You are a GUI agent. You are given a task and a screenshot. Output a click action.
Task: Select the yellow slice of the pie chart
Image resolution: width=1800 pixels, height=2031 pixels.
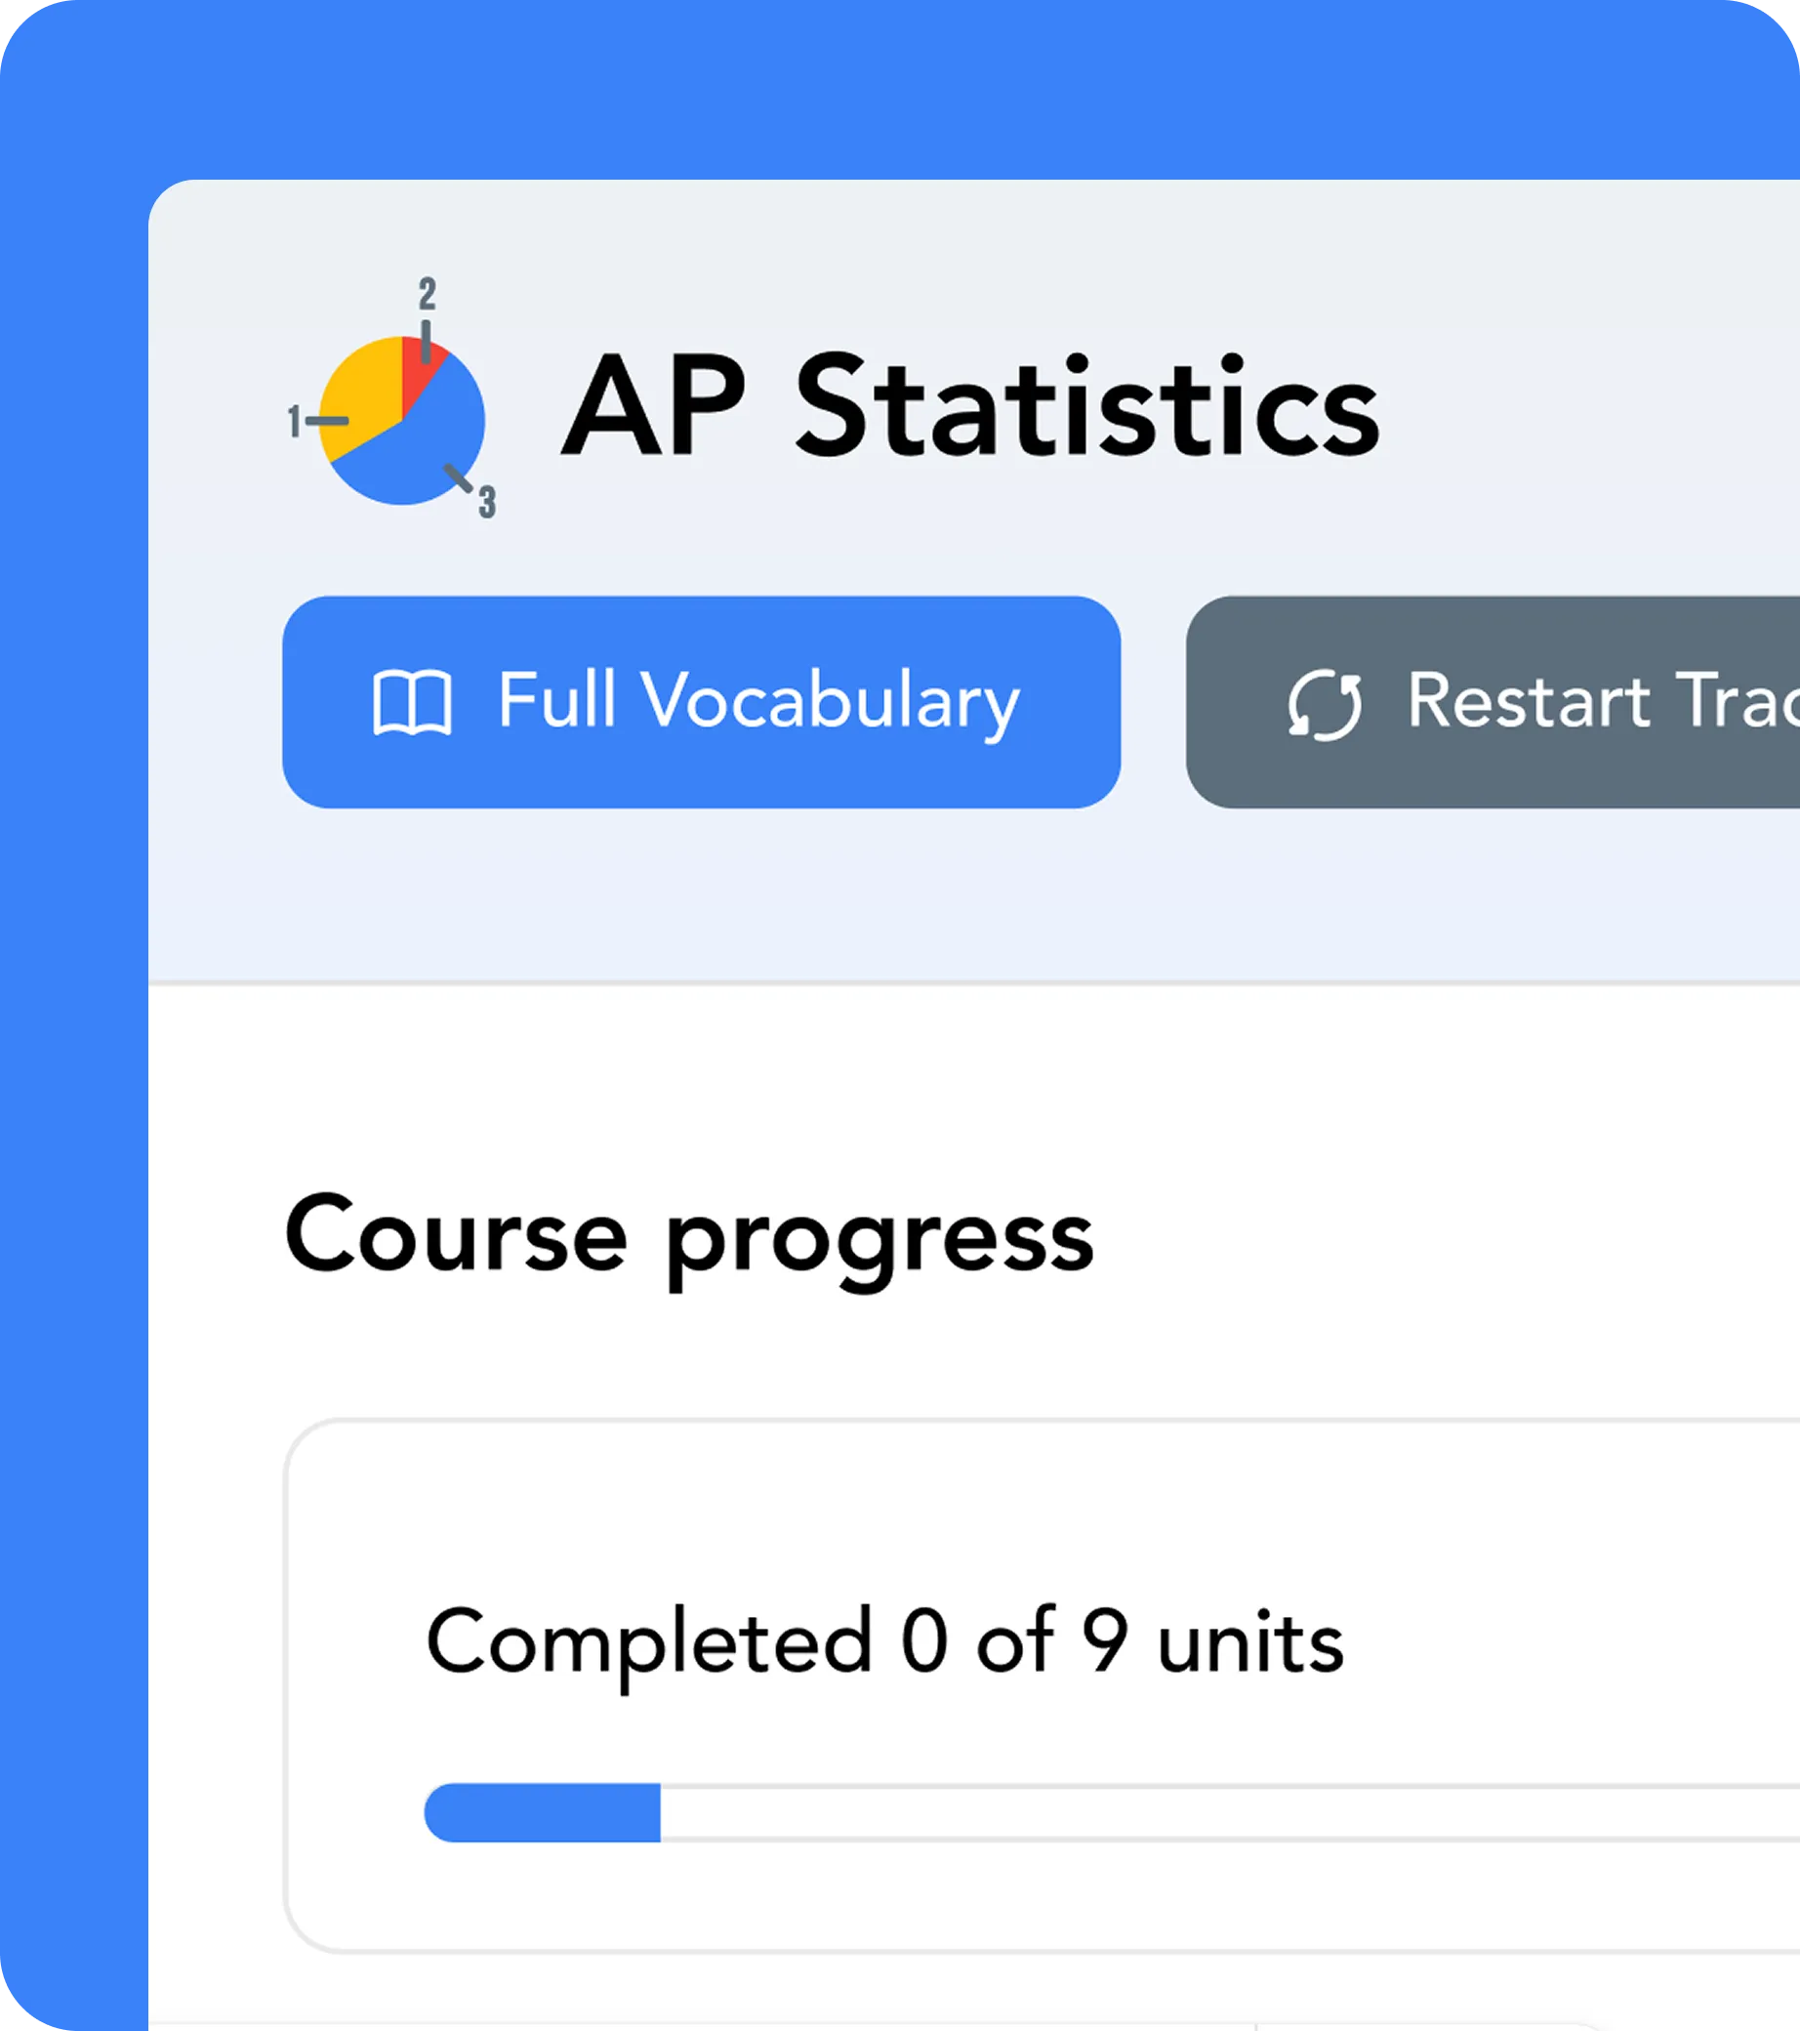[359, 393]
